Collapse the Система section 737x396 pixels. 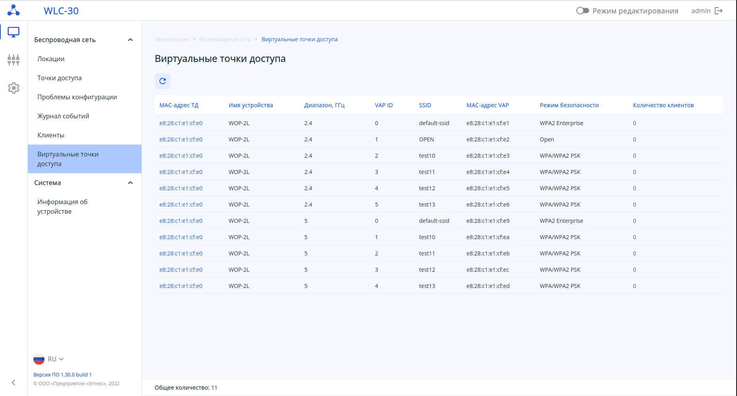click(x=130, y=183)
